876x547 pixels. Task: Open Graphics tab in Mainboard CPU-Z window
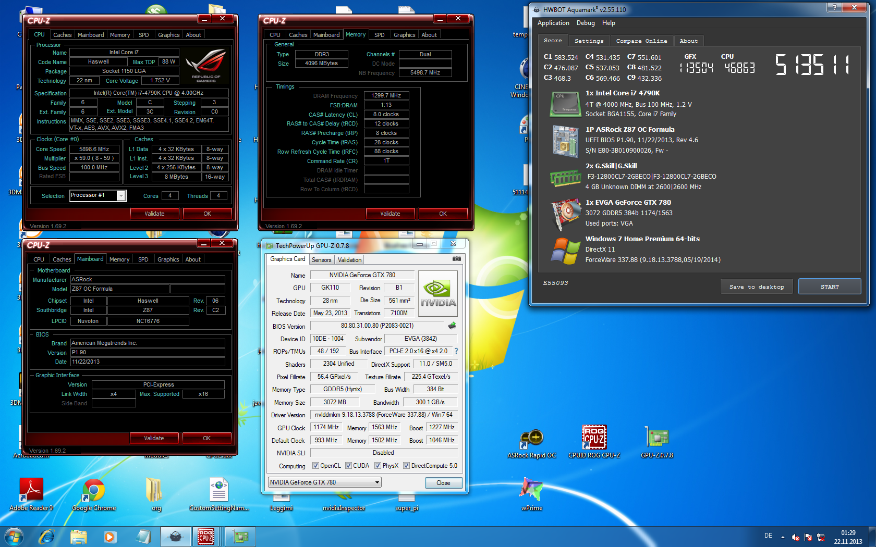coord(168,259)
